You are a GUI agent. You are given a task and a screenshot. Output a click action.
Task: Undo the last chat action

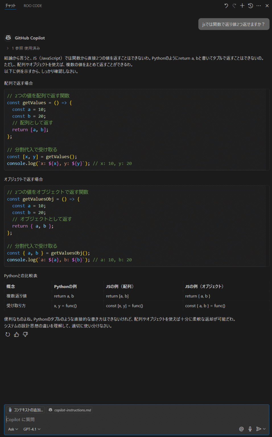click(226, 5)
